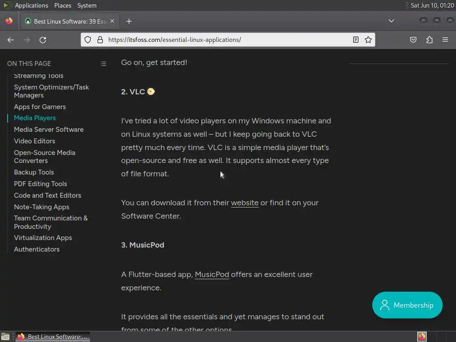View site security padlock details
Viewport: 456px width, 342px height.
click(x=100, y=40)
